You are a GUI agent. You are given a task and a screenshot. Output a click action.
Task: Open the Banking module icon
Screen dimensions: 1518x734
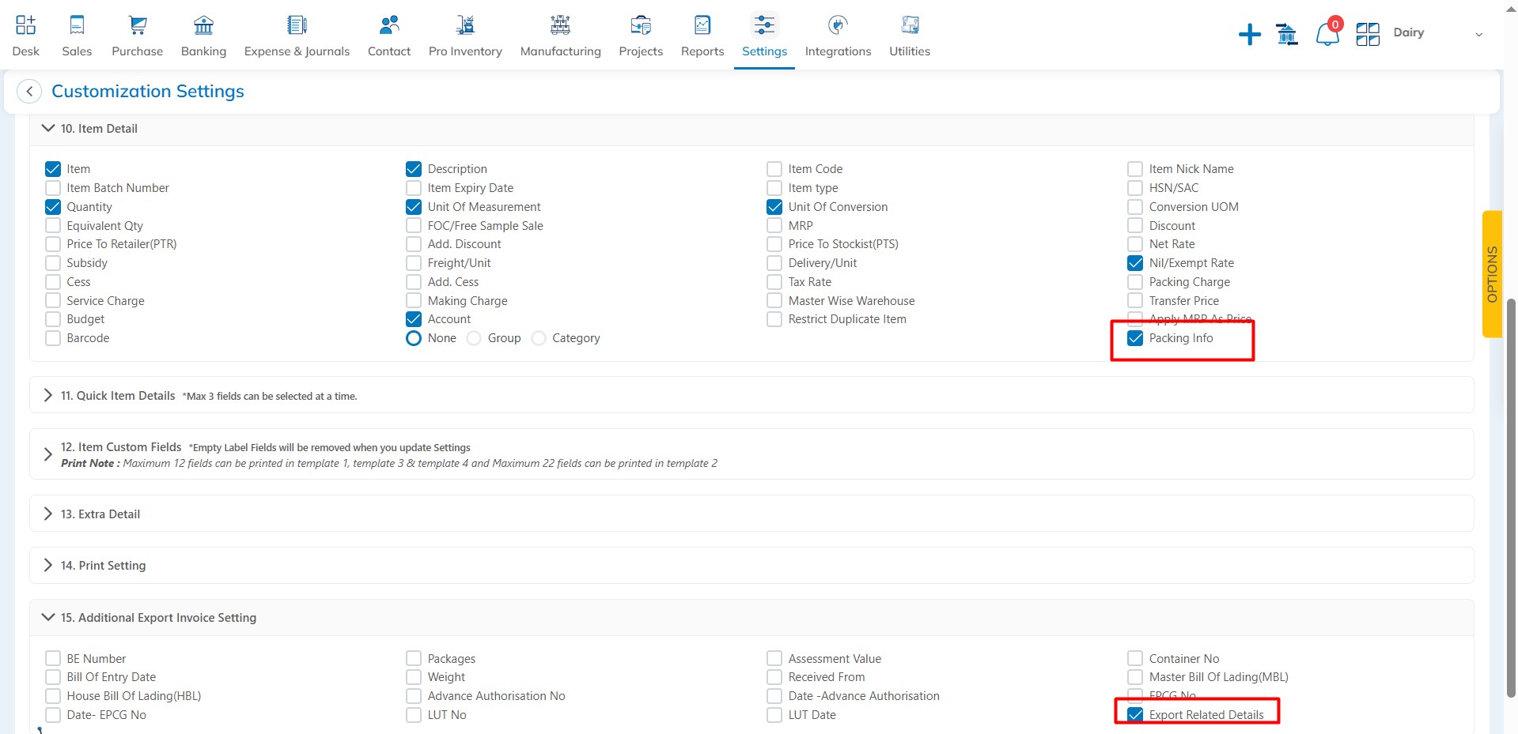[x=203, y=25]
